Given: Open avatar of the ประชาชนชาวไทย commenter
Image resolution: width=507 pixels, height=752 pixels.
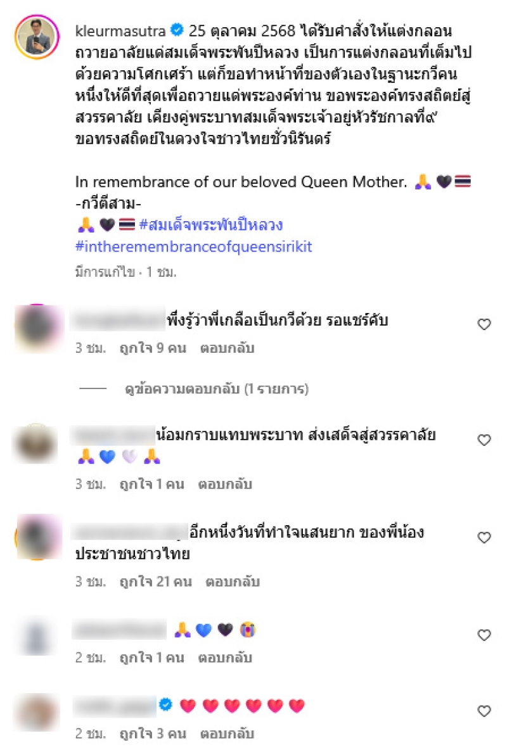Looking at the screenshot, I should click(39, 537).
